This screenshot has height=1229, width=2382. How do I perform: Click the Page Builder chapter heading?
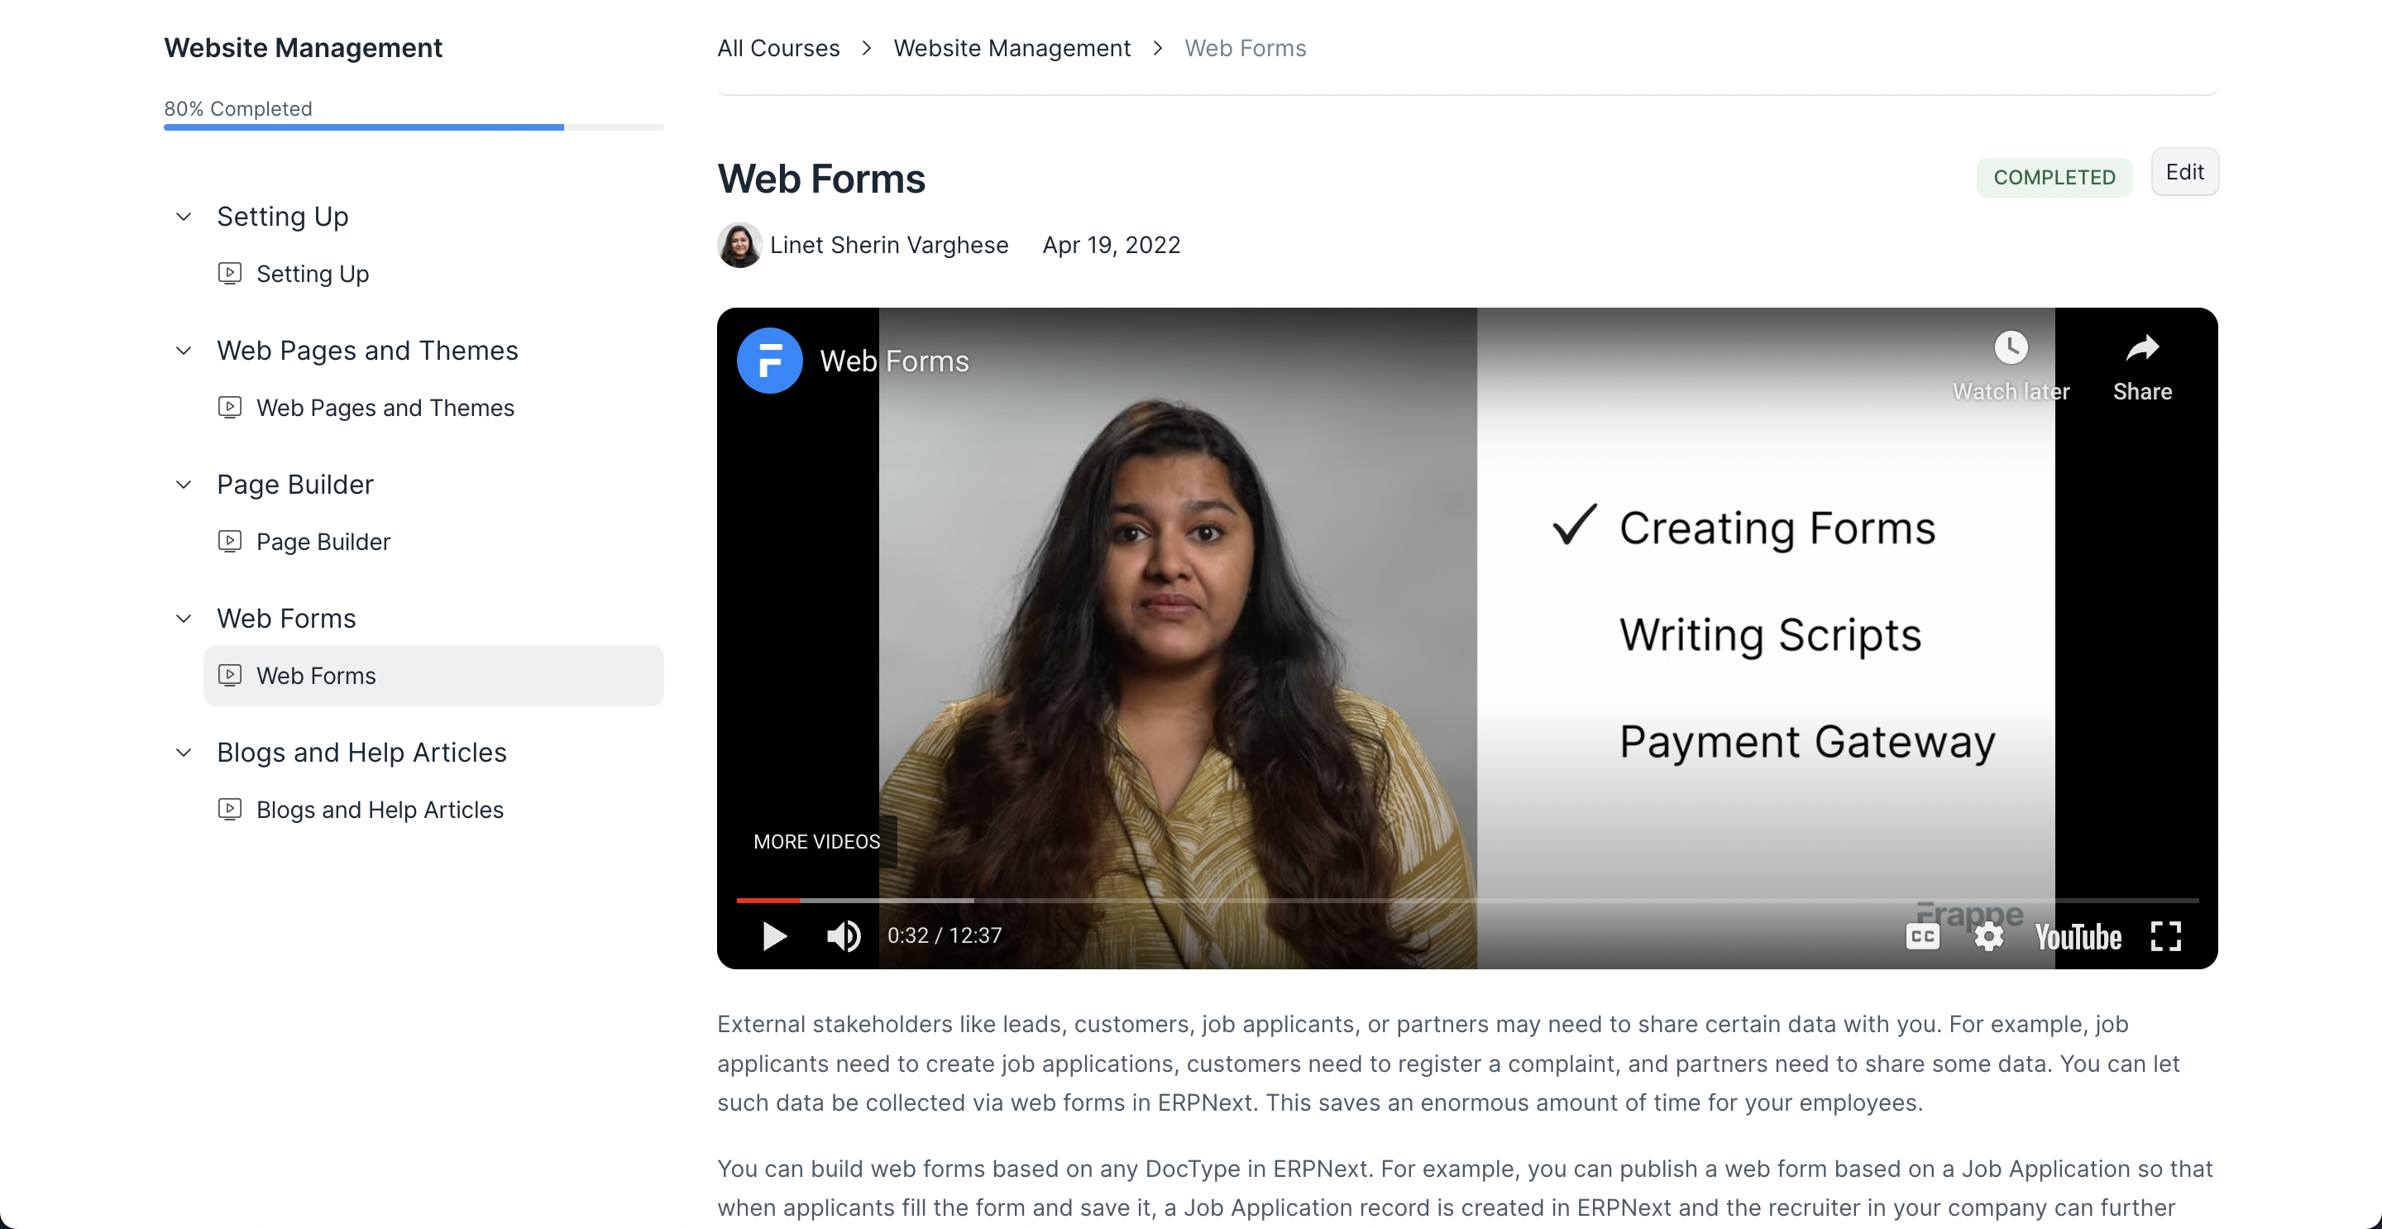[x=295, y=485]
